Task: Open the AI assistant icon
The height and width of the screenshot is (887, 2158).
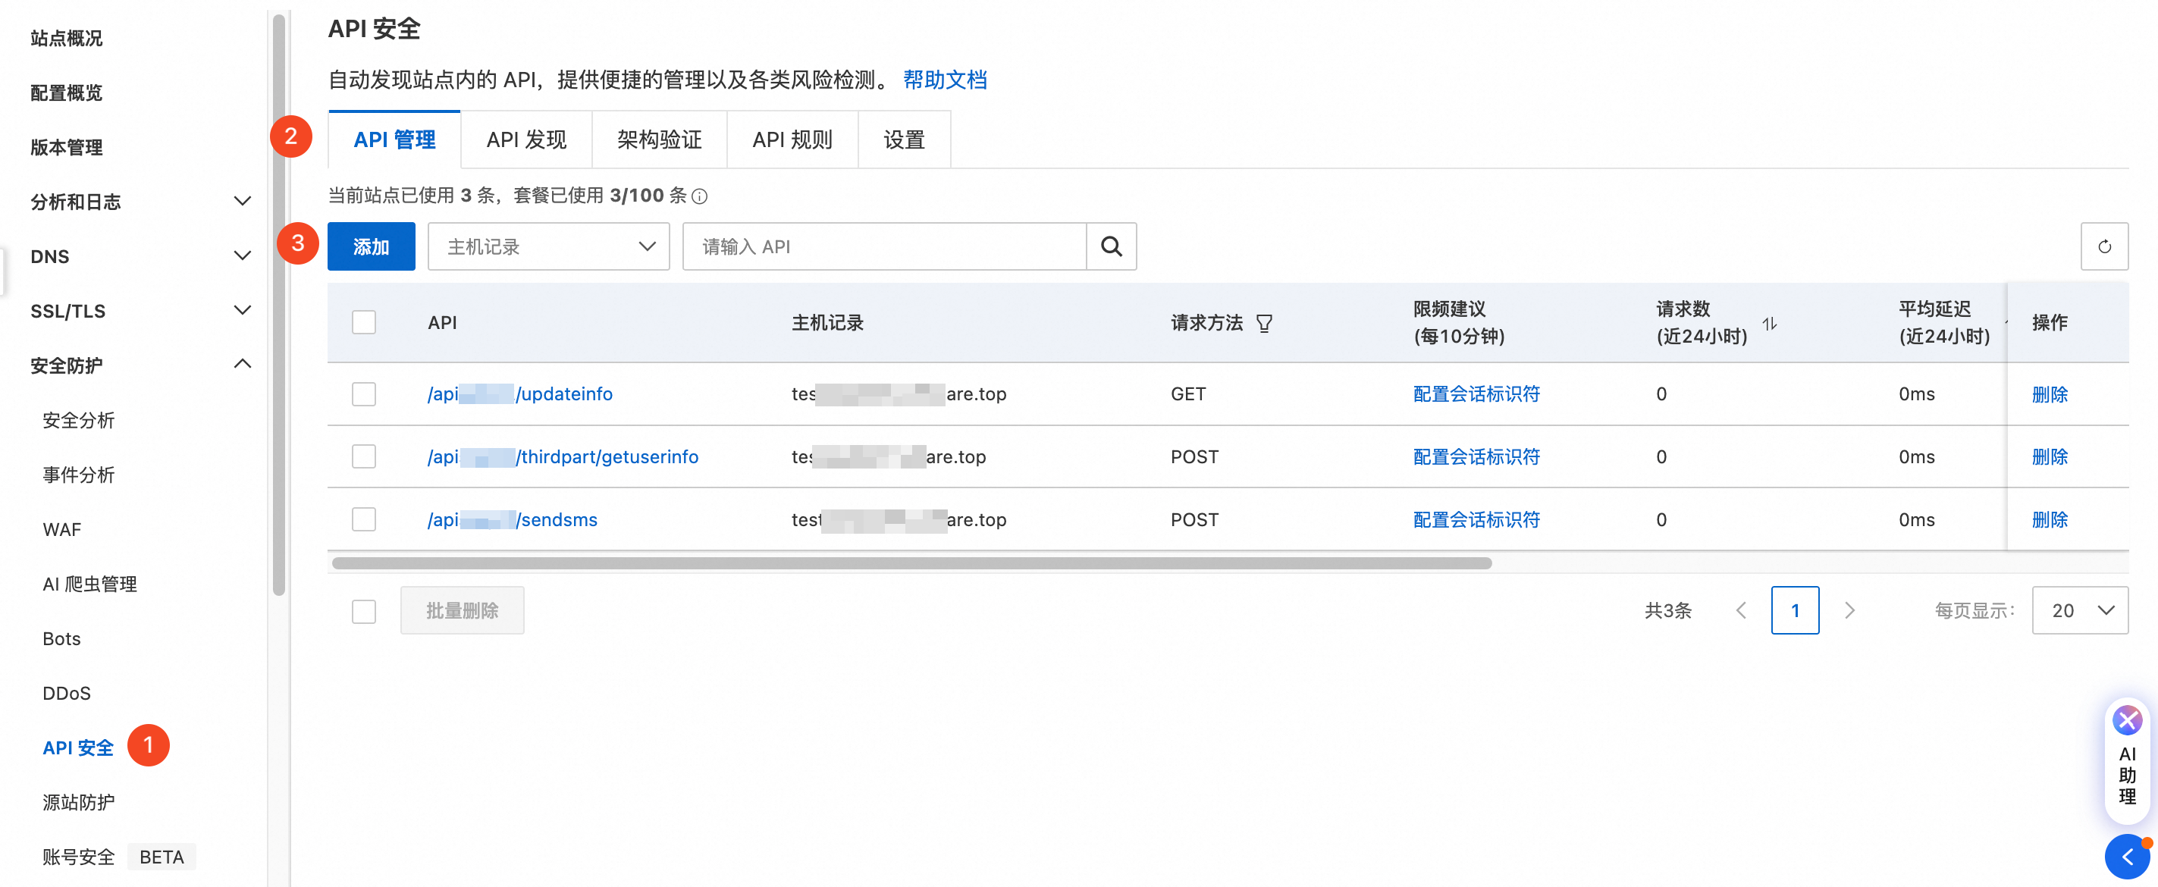Action: [2127, 720]
